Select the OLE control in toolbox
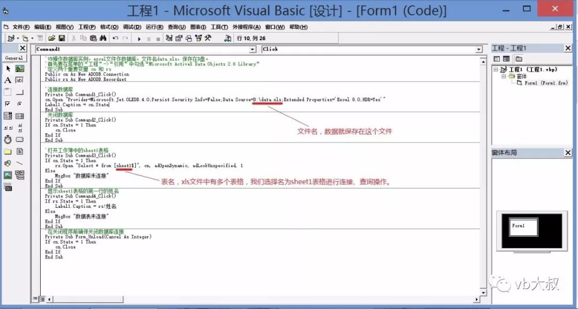The width and height of the screenshot is (578, 309). pyautogui.click(x=8, y=187)
